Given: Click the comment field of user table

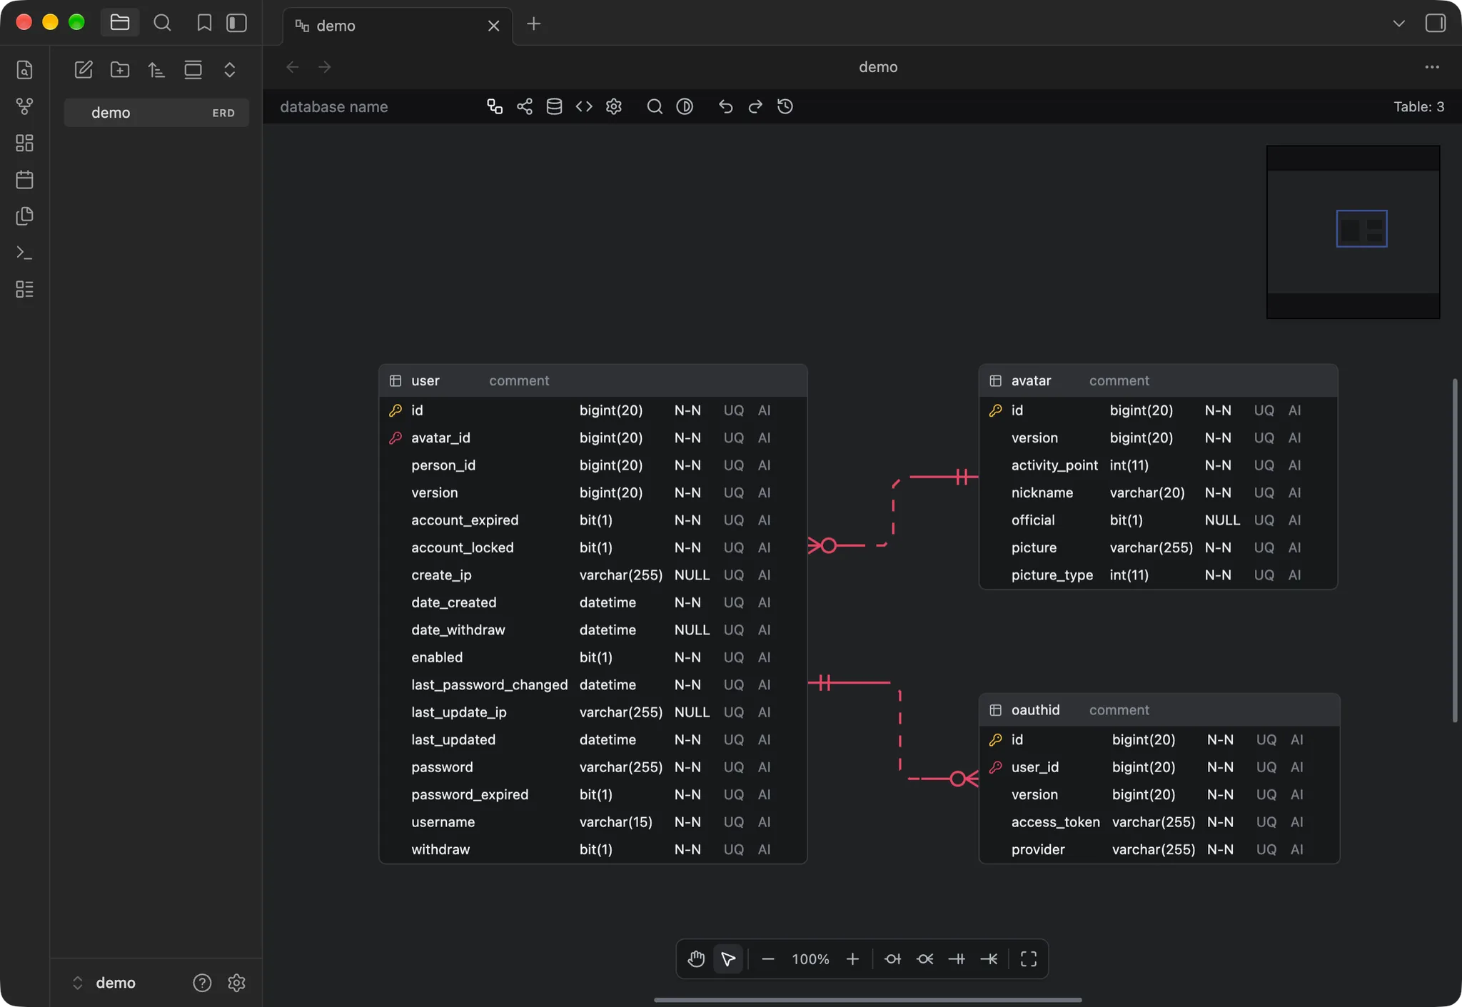Looking at the screenshot, I should click(519, 380).
